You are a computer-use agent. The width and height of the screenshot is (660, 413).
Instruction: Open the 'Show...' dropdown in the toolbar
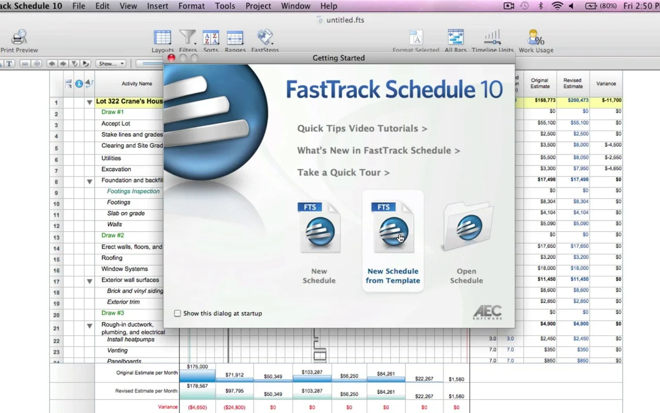click(111, 63)
